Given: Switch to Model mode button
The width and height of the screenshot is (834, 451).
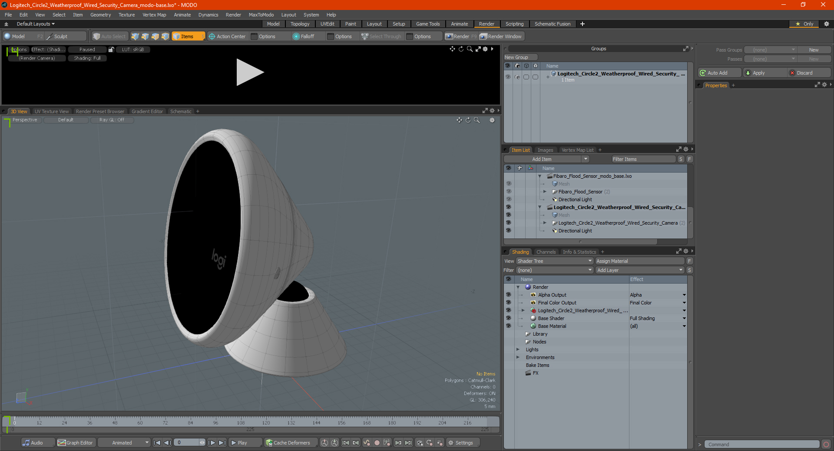Looking at the screenshot, I should tap(23, 36).
